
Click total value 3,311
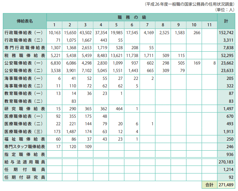point(228,40)
